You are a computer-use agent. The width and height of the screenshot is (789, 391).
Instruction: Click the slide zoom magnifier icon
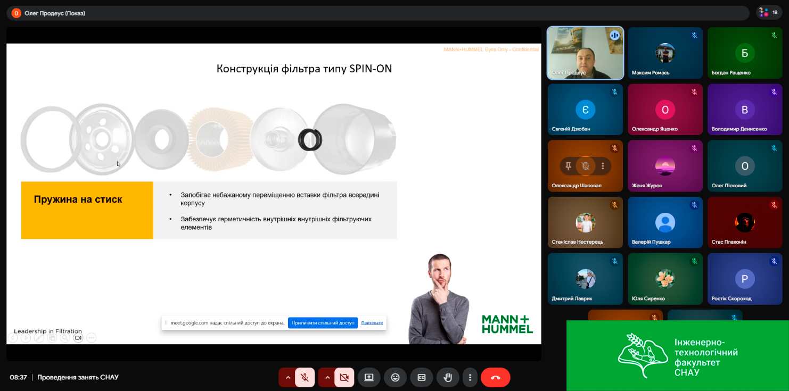65,337
